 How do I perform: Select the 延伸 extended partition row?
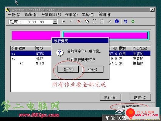[80, 59]
